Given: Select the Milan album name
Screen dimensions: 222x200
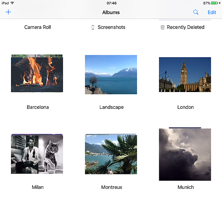Looking at the screenshot, I should [x=38, y=187].
